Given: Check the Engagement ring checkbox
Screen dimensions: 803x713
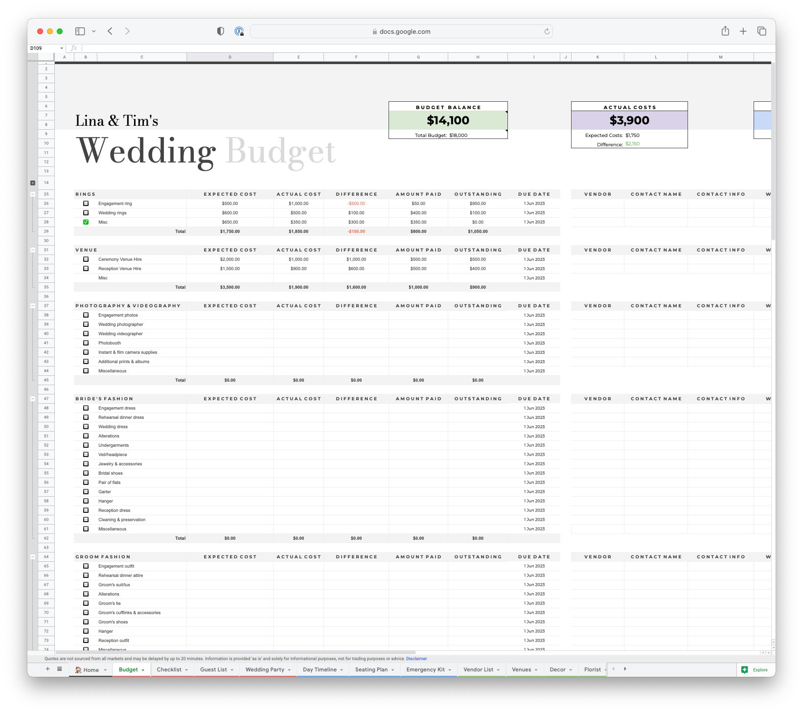Looking at the screenshot, I should pyautogui.click(x=86, y=203).
